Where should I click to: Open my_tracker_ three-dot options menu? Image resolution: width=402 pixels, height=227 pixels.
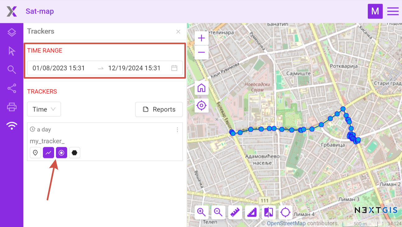[177, 130]
